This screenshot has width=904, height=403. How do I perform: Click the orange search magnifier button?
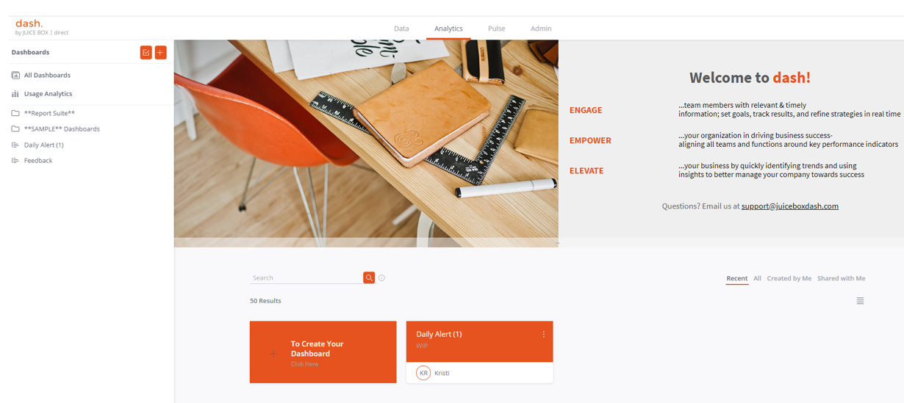(369, 277)
